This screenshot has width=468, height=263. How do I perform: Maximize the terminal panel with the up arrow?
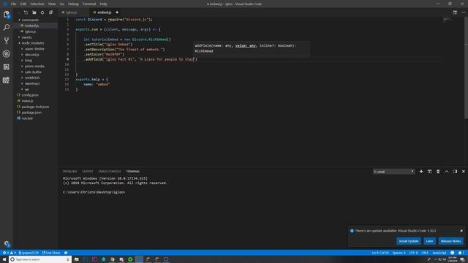(x=447, y=172)
